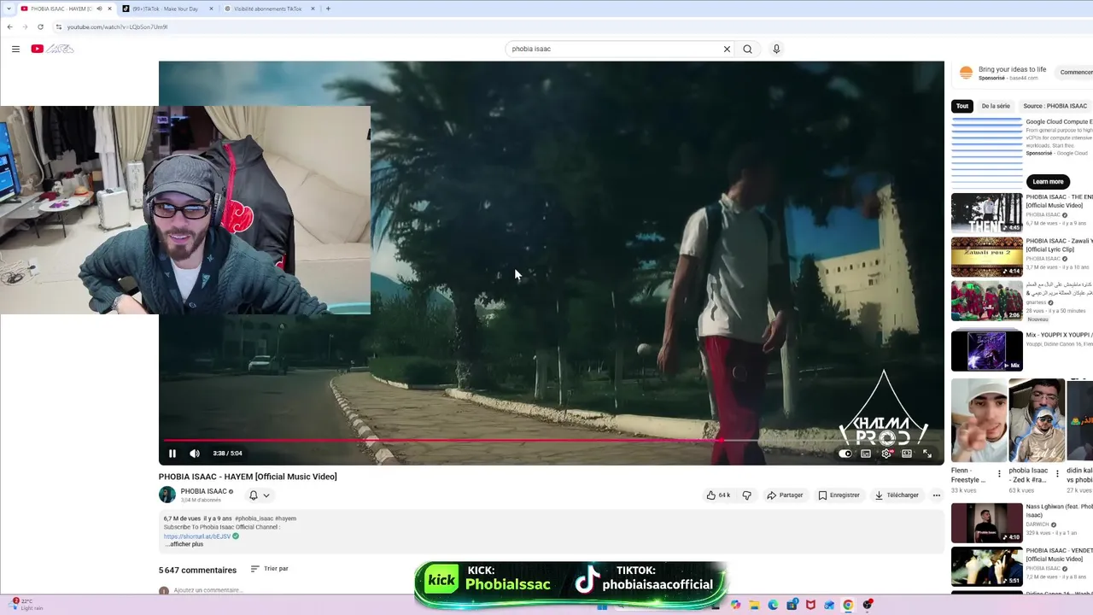The width and height of the screenshot is (1093, 615).
Task: Click the Learn more ad button
Action: point(1048,181)
